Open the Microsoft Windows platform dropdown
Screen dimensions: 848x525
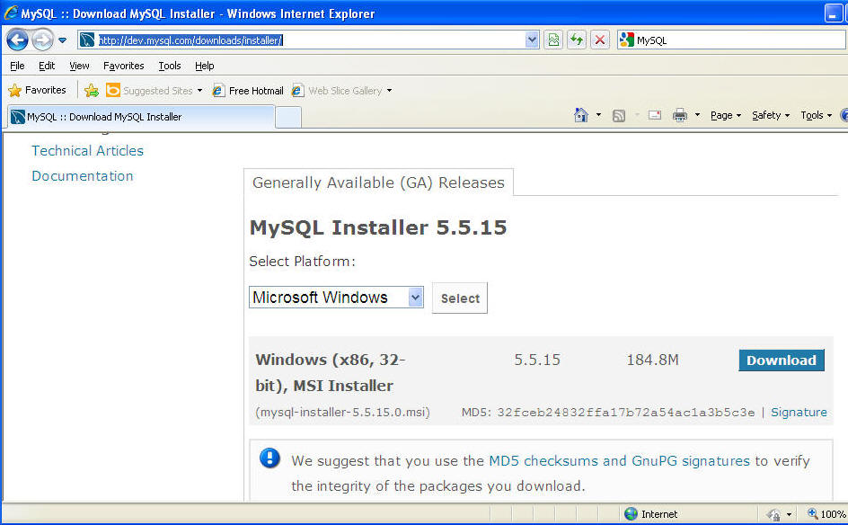[x=336, y=298]
